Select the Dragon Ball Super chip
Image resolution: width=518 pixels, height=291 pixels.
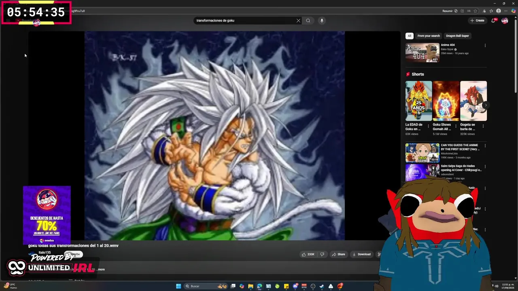pos(458,36)
